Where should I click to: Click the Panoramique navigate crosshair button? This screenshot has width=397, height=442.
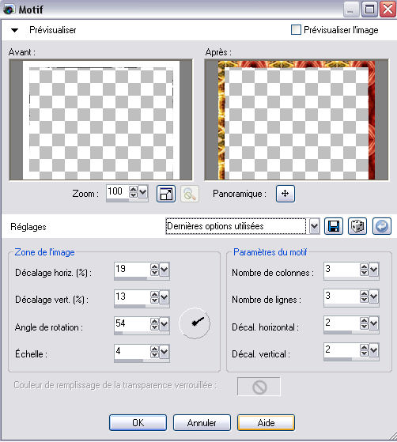285,194
